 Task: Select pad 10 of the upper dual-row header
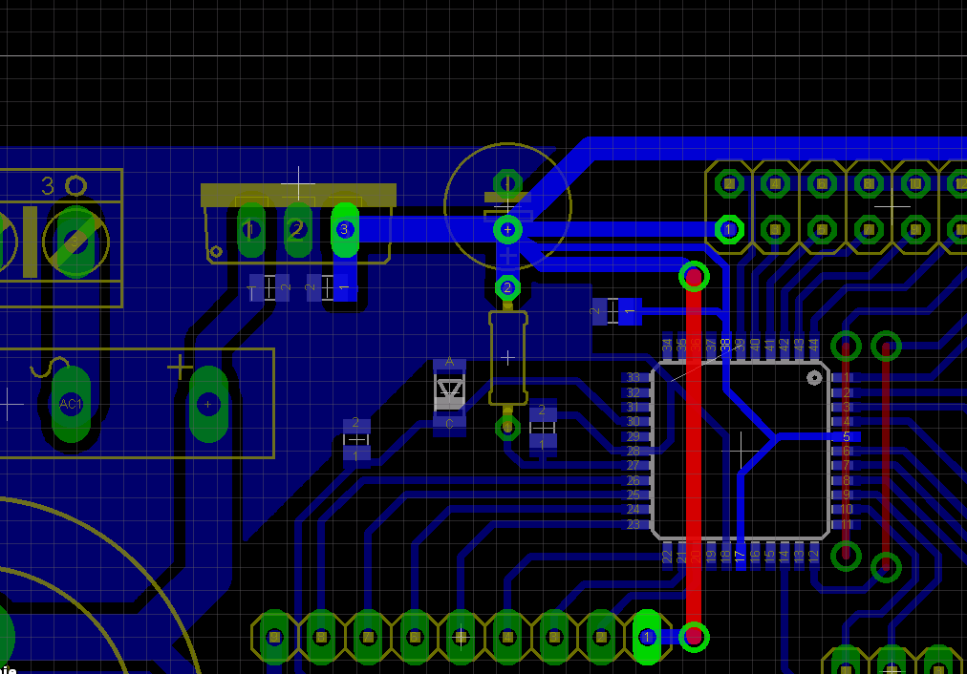click(x=915, y=183)
